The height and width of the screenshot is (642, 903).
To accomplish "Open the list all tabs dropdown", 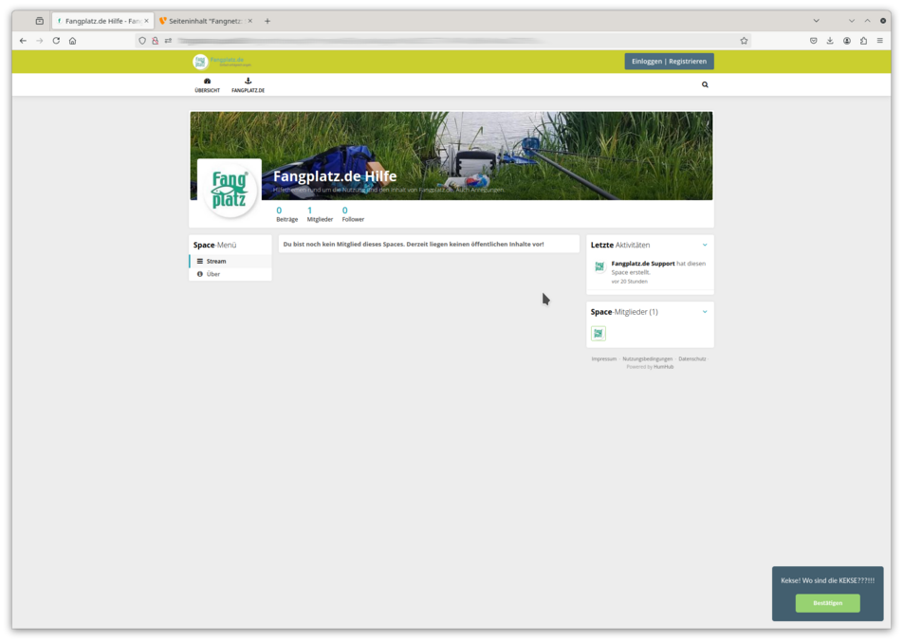I will click(816, 21).
